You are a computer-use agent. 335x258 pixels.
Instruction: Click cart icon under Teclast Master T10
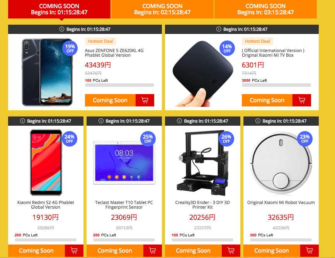click(153, 251)
